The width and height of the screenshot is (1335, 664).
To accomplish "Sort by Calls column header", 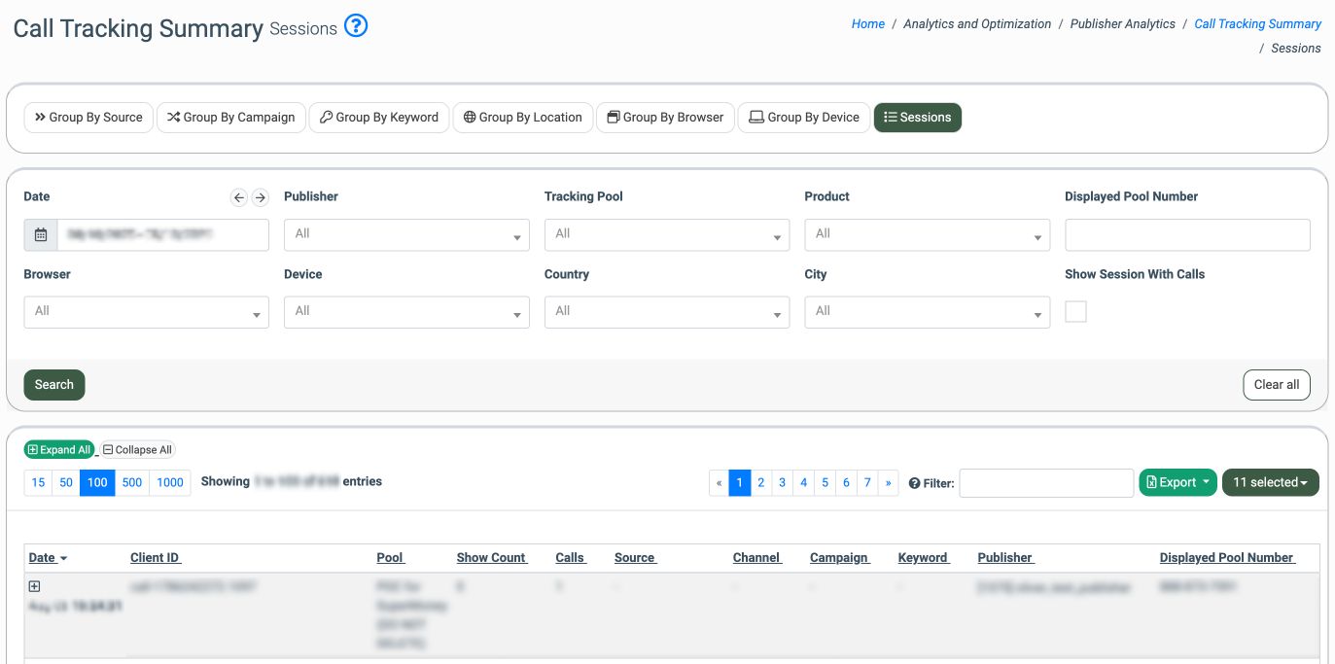I will click(571, 558).
